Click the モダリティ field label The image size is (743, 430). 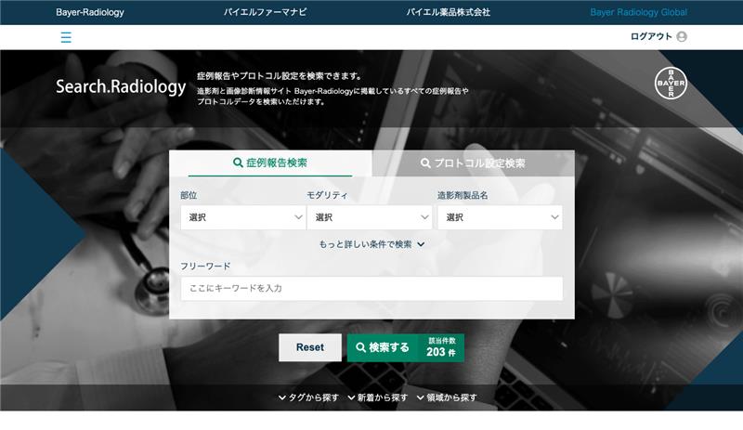click(x=327, y=195)
